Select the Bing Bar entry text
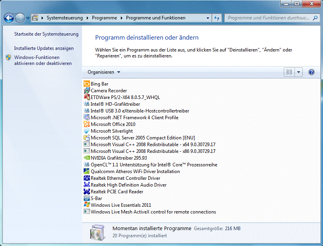Image resolution: width=323 pixels, height=246 pixels. 99,84
